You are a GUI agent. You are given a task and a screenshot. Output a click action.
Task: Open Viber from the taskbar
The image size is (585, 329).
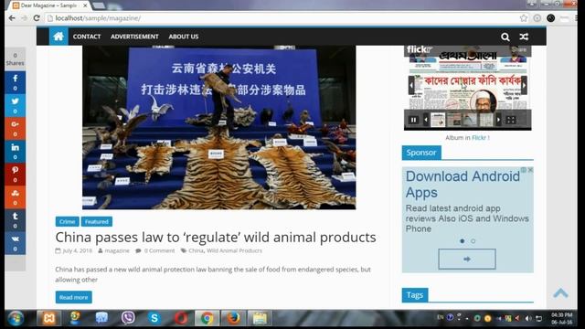click(x=128, y=318)
